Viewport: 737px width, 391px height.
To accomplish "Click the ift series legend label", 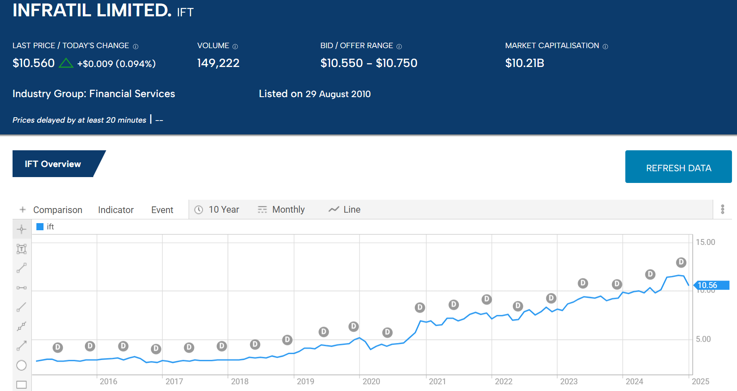I will click(x=50, y=226).
